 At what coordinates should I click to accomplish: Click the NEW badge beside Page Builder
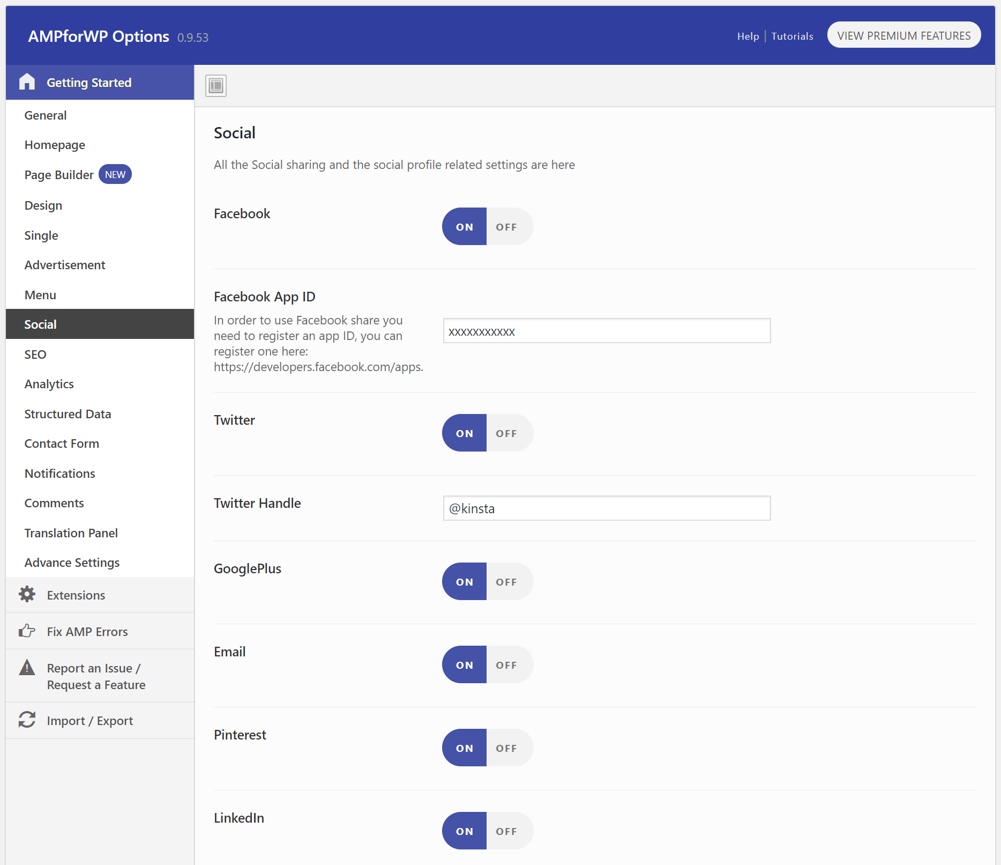[115, 174]
